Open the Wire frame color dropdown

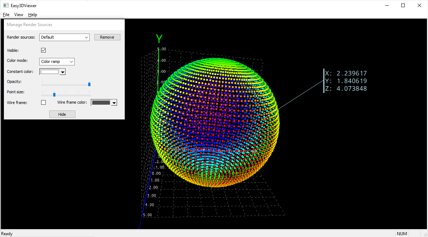(x=114, y=102)
